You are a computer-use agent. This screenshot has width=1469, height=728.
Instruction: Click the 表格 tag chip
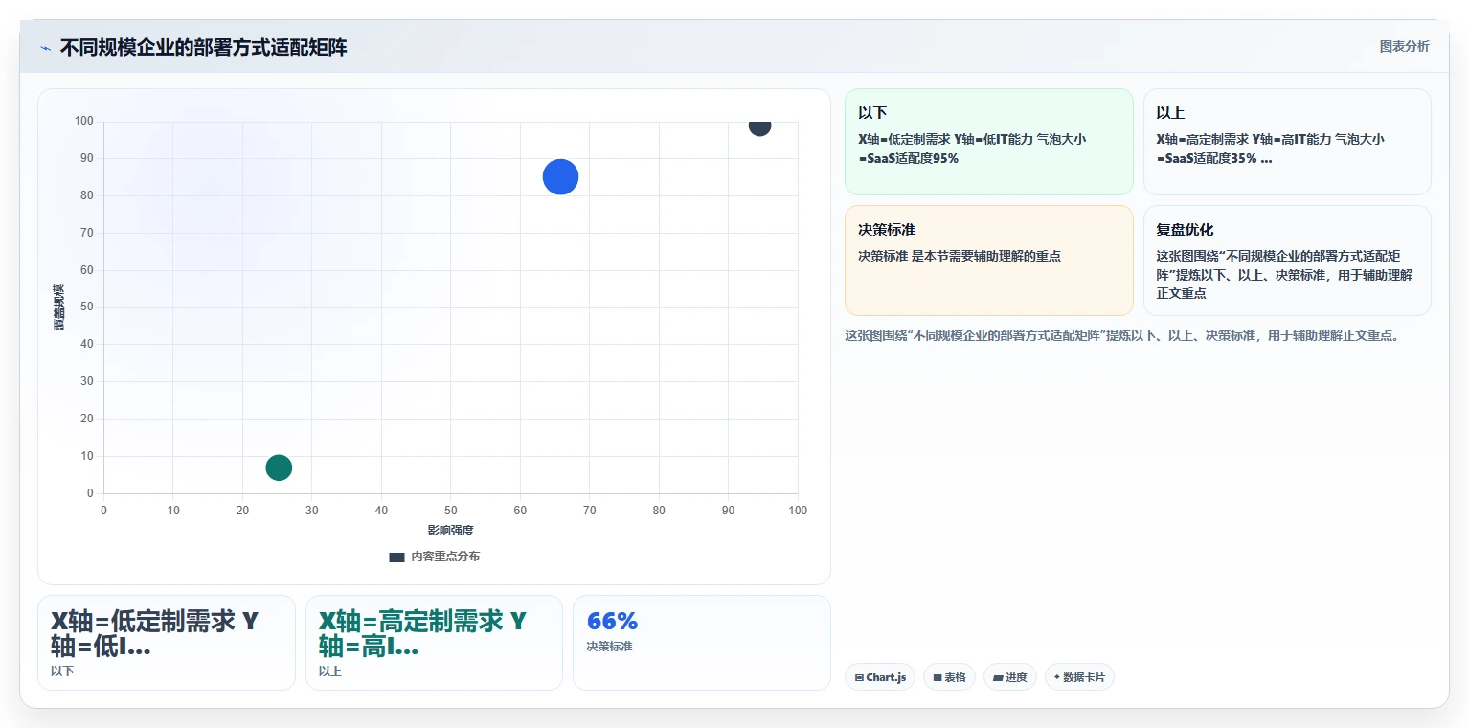coord(949,677)
